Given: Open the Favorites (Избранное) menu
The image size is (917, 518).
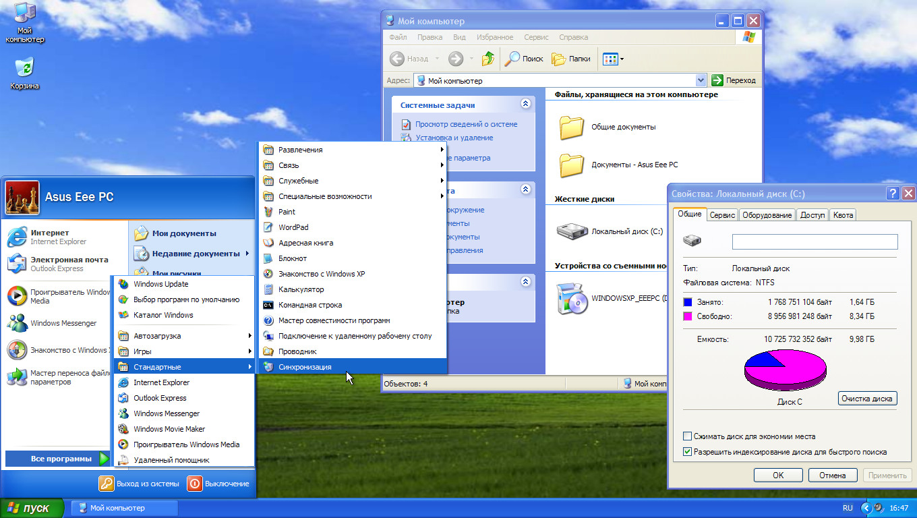Looking at the screenshot, I should point(494,37).
